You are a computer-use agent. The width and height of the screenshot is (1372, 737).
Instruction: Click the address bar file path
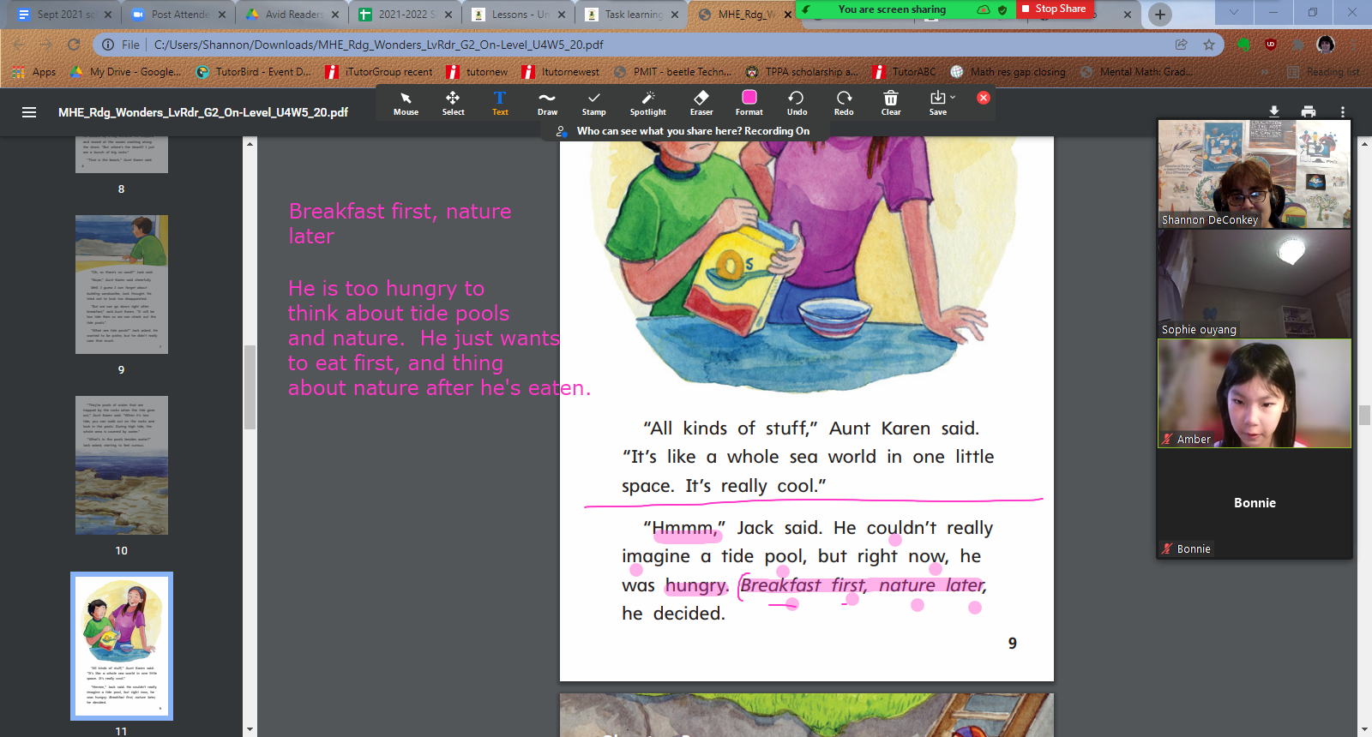pos(378,45)
